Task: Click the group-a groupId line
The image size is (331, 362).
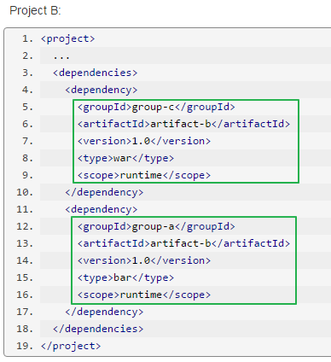Action: point(156,226)
